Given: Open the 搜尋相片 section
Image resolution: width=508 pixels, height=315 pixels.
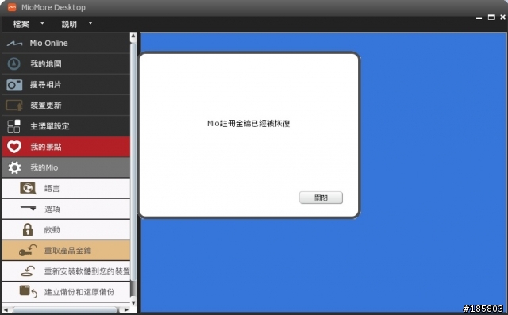Looking at the screenshot, I should tap(66, 84).
